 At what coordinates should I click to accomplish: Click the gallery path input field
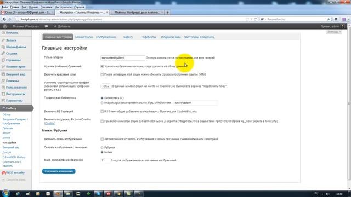(123, 58)
